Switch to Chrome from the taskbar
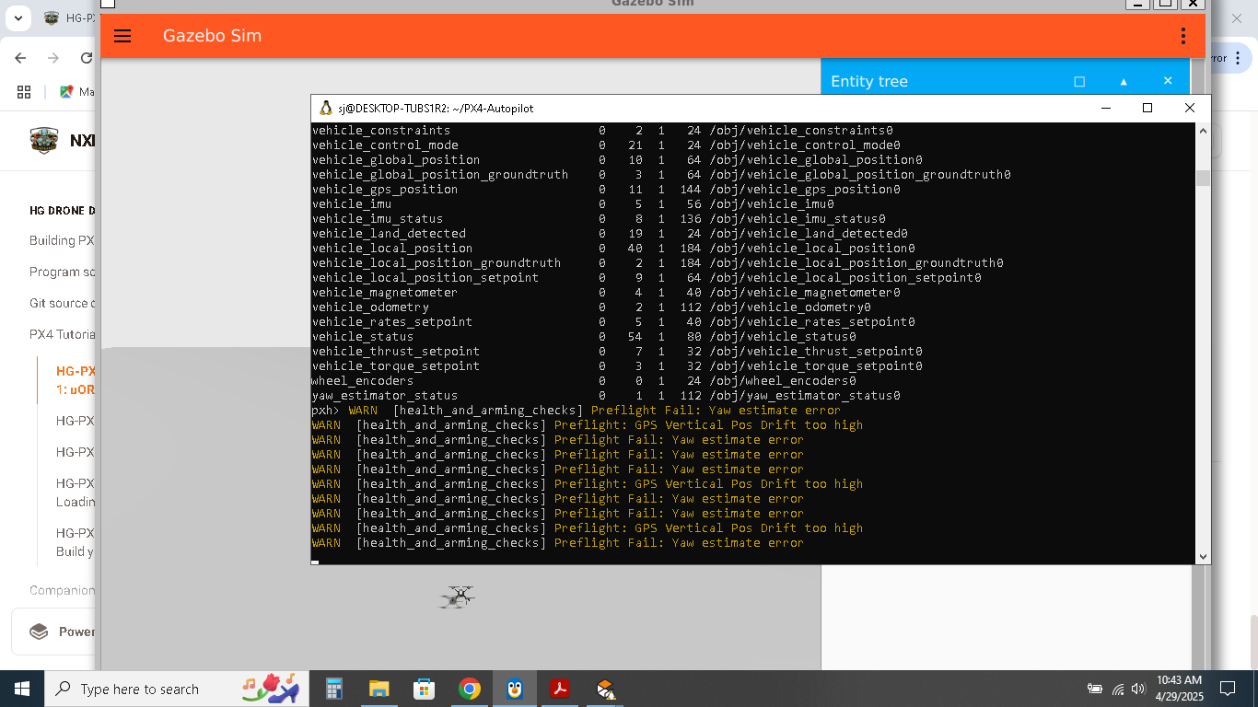 click(x=469, y=689)
